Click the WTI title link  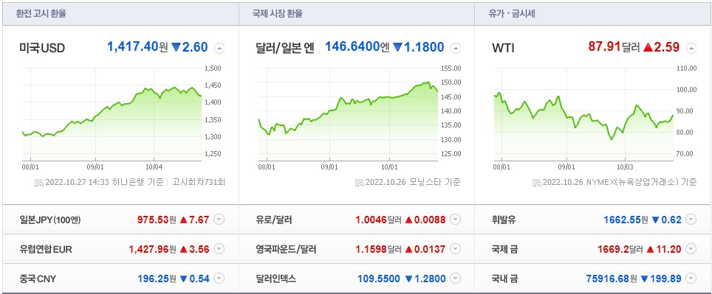point(503,48)
